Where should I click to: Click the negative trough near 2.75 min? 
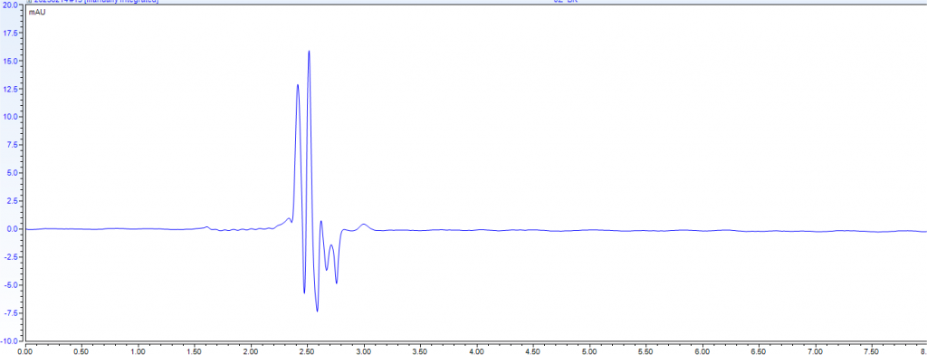pyautogui.click(x=337, y=283)
